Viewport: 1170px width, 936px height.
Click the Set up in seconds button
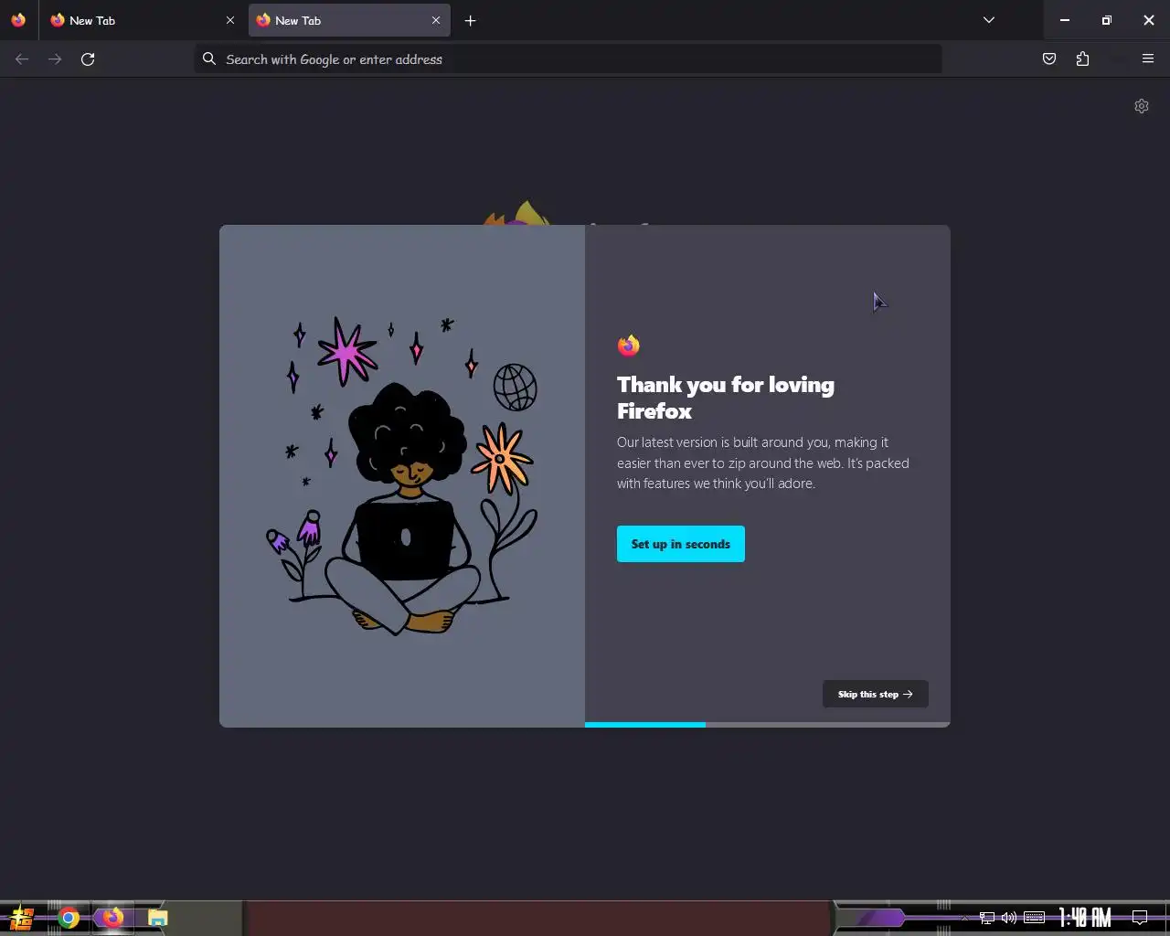coord(681,544)
